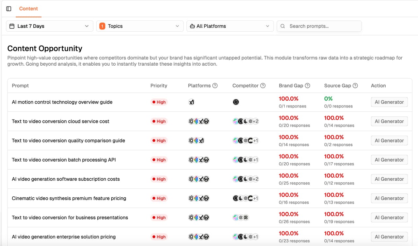Image resolution: width=418 pixels, height=246 pixels.
Task: Click competitor icon in AI motion control row
Action: click(x=236, y=102)
